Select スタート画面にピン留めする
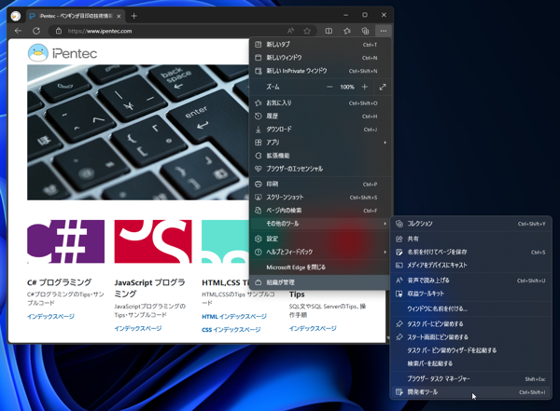560x411 pixels. pyautogui.click(x=470, y=337)
